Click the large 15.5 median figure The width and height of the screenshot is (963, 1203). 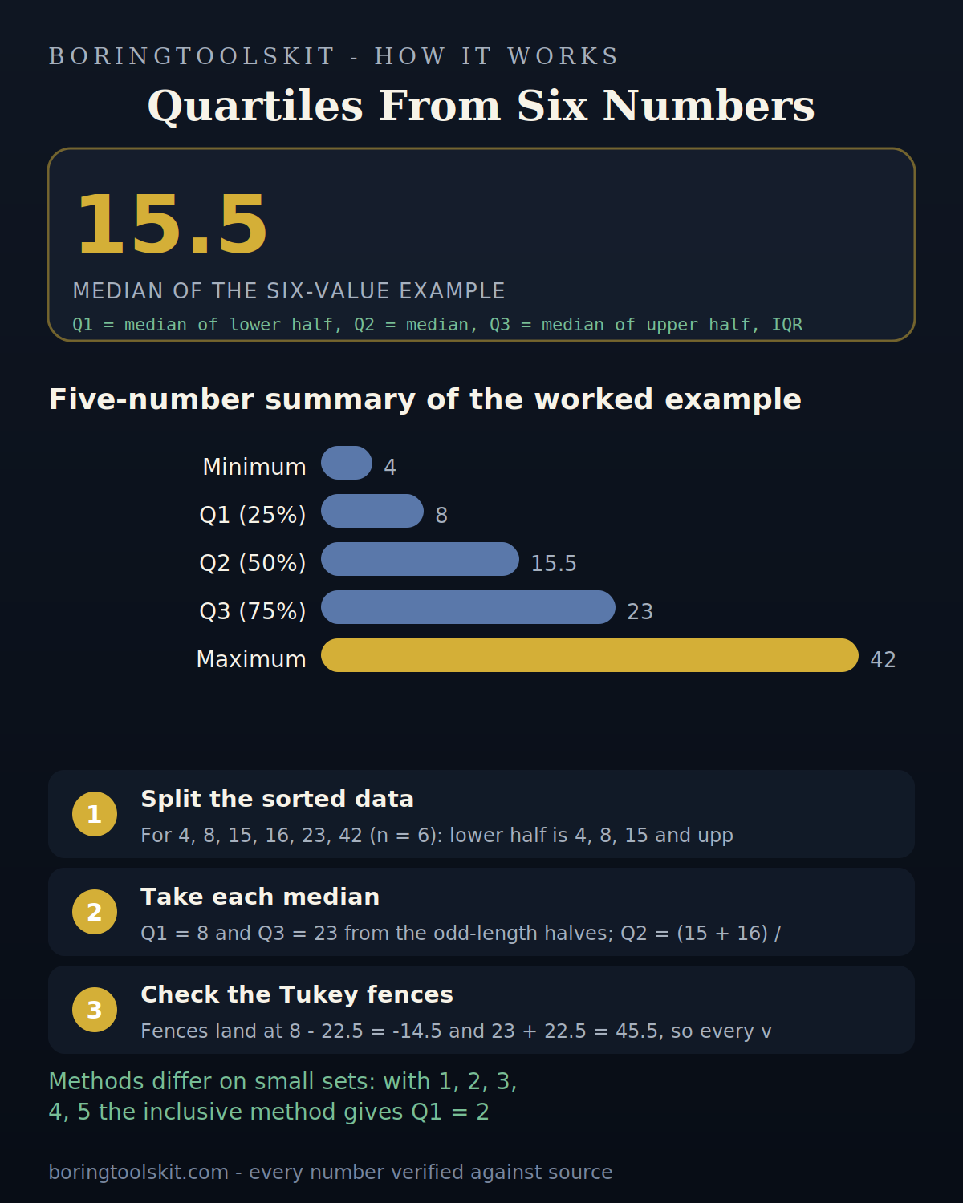[172, 225]
